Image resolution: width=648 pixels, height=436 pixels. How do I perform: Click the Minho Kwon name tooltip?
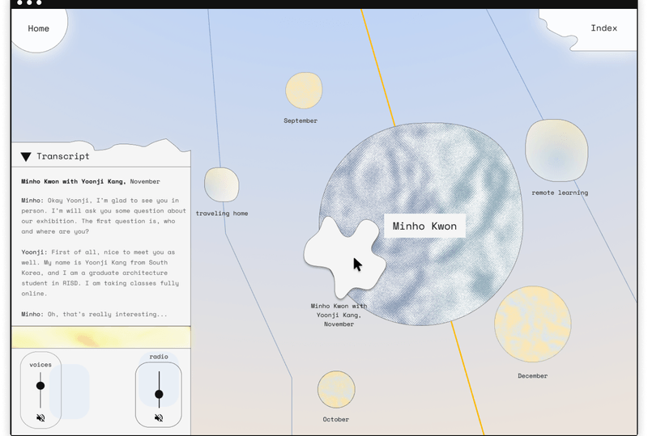pos(424,226)
